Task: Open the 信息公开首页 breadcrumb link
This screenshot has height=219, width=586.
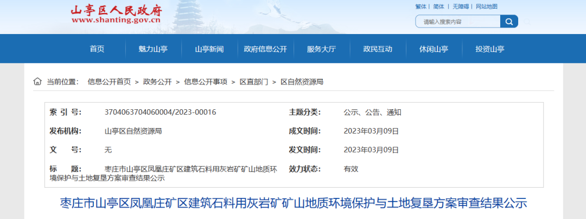Action: pos(109,82)
